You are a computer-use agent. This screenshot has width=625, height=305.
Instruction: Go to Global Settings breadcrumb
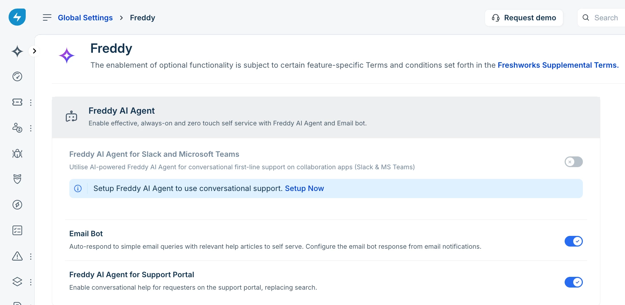pos(85,18)
